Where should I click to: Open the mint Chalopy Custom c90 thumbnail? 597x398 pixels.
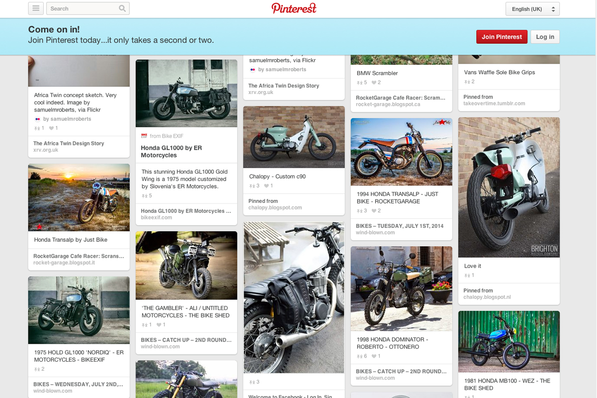click(294, 137)
